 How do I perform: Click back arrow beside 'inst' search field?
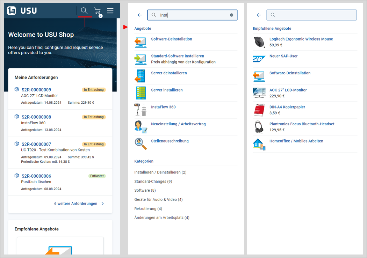click(140, 15)
